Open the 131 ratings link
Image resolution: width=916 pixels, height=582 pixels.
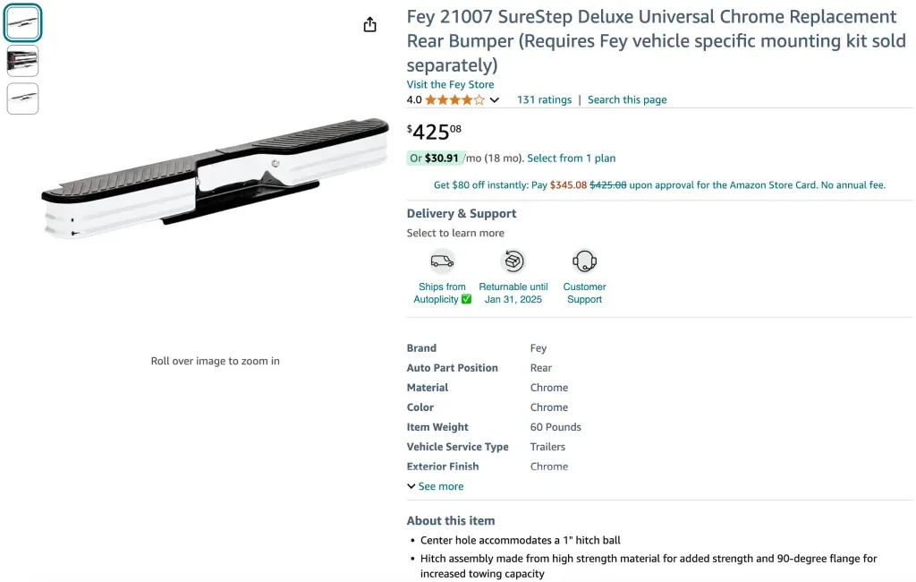coord(544,100)
